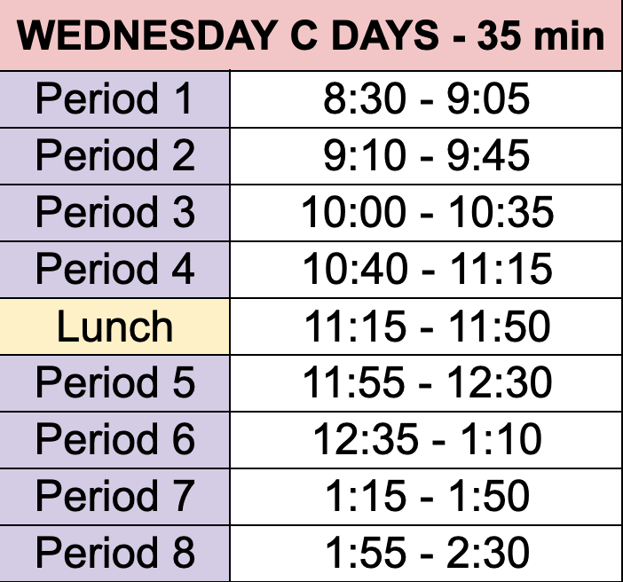Click the 10:00 - 10:35 time cell
The height and width of the screenshot is (582, 623).
point(426,213)
